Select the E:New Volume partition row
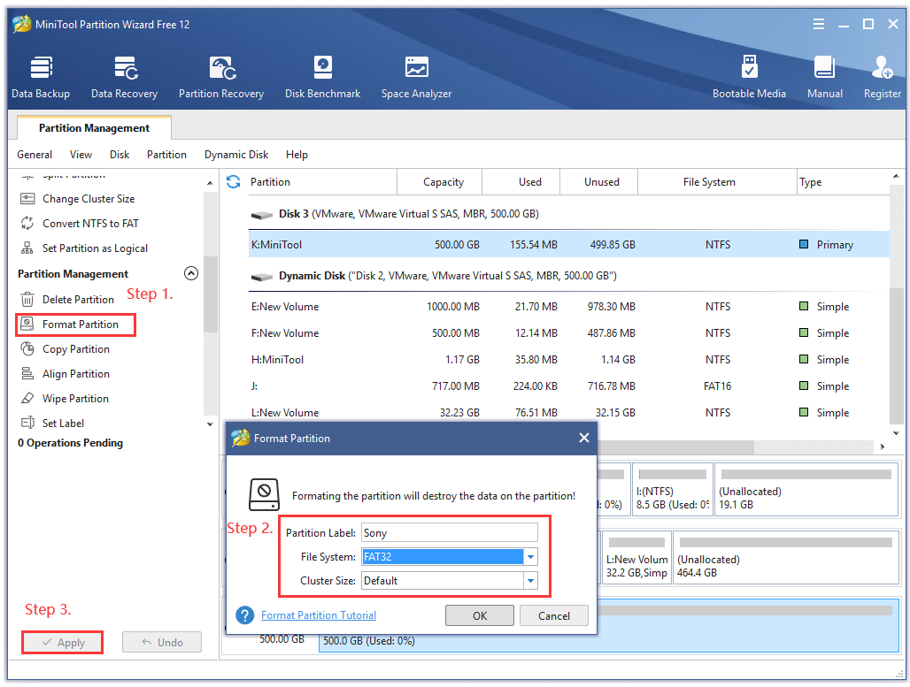This screenshot has width=910, height=687. tap(568, 307)
